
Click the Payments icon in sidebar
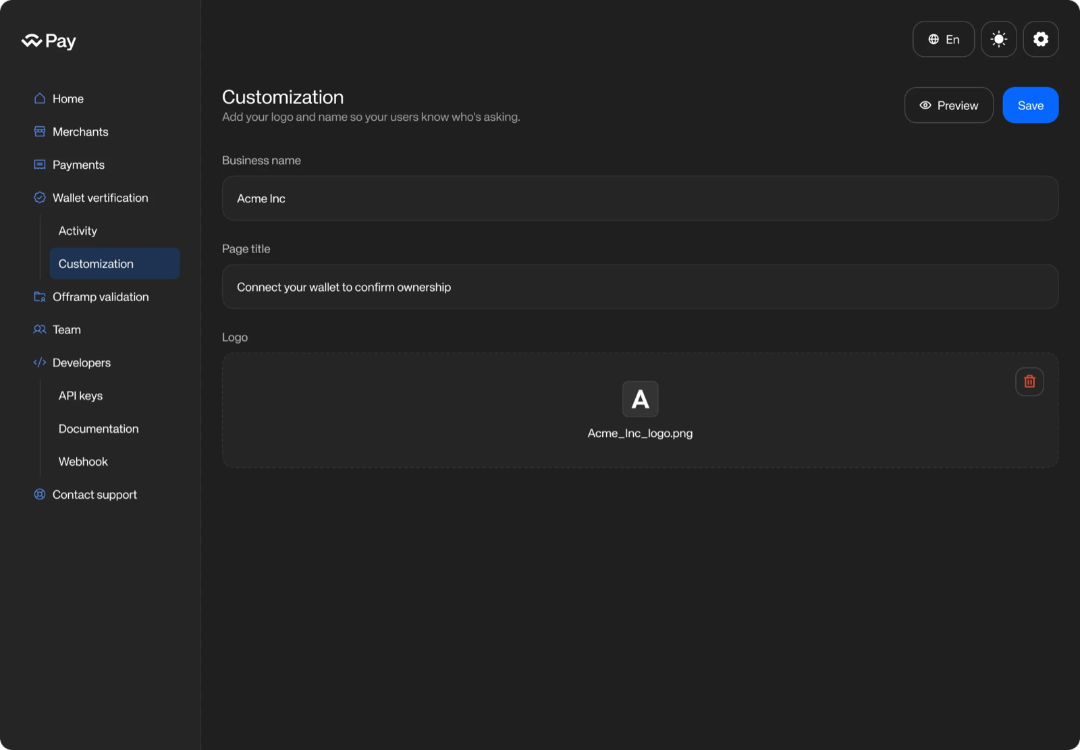click(x=40, y=165)
